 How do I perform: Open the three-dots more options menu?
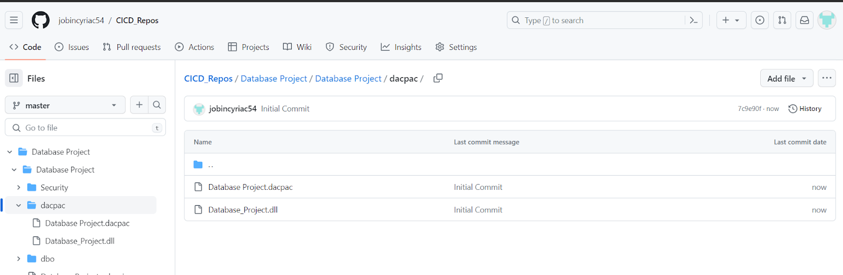(x=827, y=78)
